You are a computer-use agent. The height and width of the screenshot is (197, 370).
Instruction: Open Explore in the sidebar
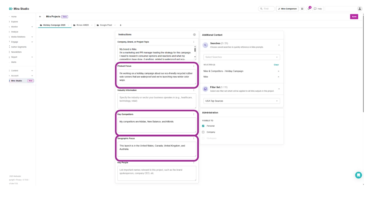click(14, 22)
